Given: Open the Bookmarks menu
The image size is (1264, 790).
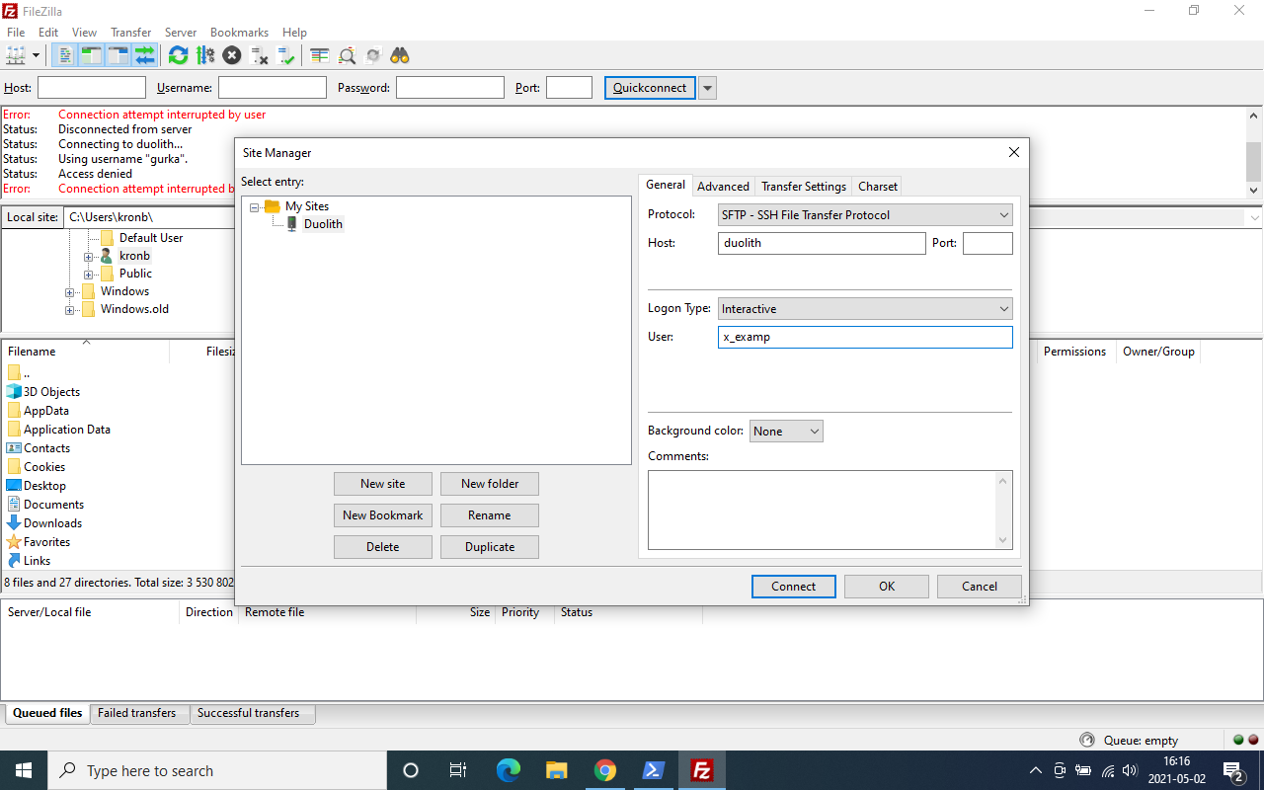Looking at the screenshot, I should coord(239,33).
